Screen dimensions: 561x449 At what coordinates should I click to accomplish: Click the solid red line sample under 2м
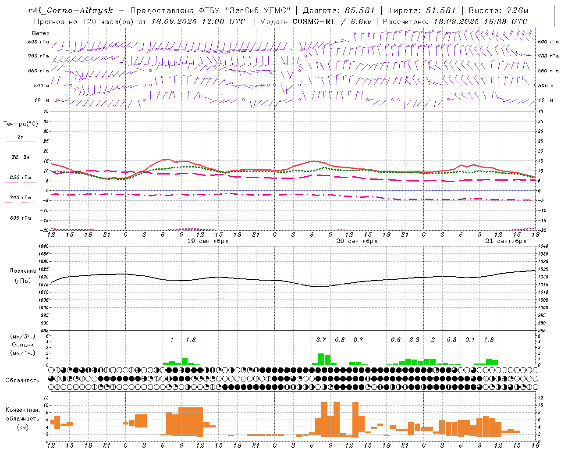click(x=20, y=142)
